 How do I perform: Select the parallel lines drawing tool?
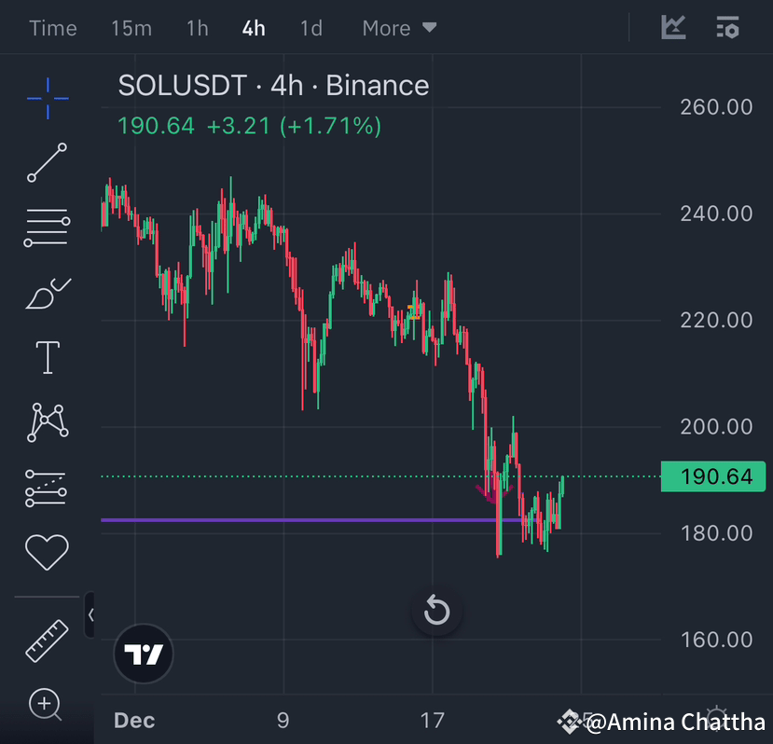pyautogui.click(x=47, y=227)
